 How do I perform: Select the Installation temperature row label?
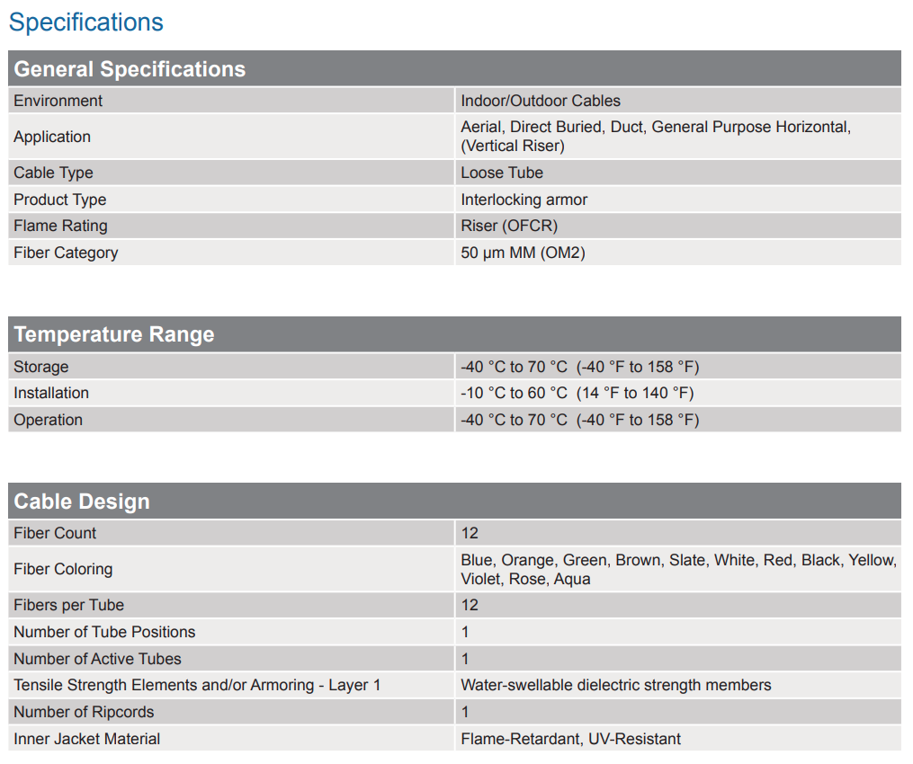tap(51, 393)
